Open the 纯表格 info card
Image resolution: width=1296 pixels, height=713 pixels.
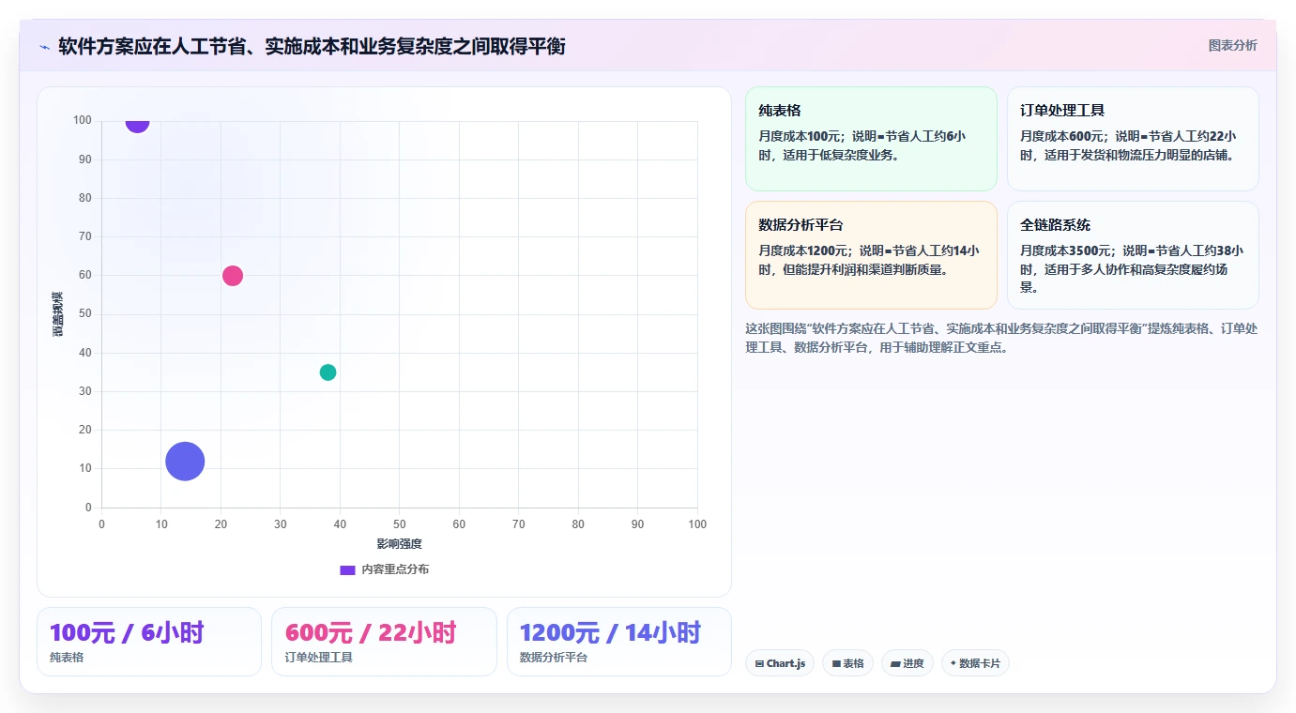pyautogui.click(x=871, y=139)
